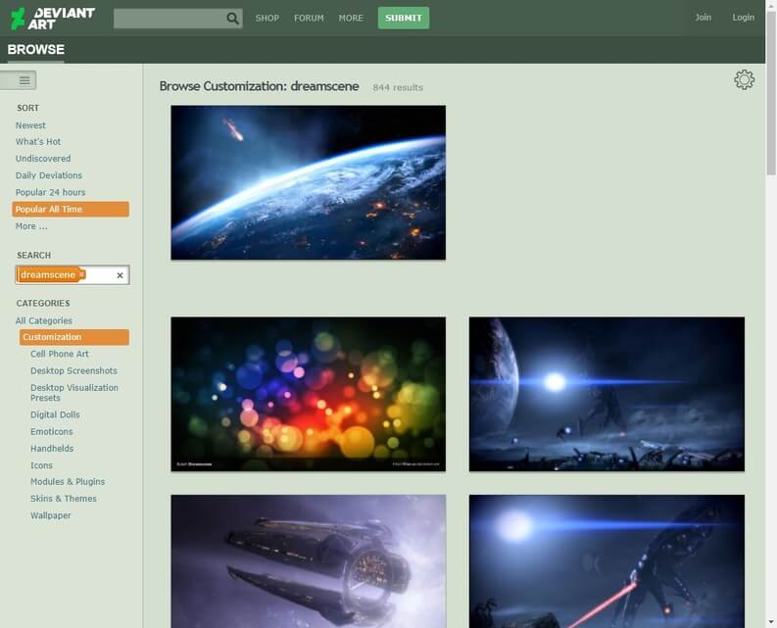
Task: Click the Join link
Action: click(x=703, y=18)
